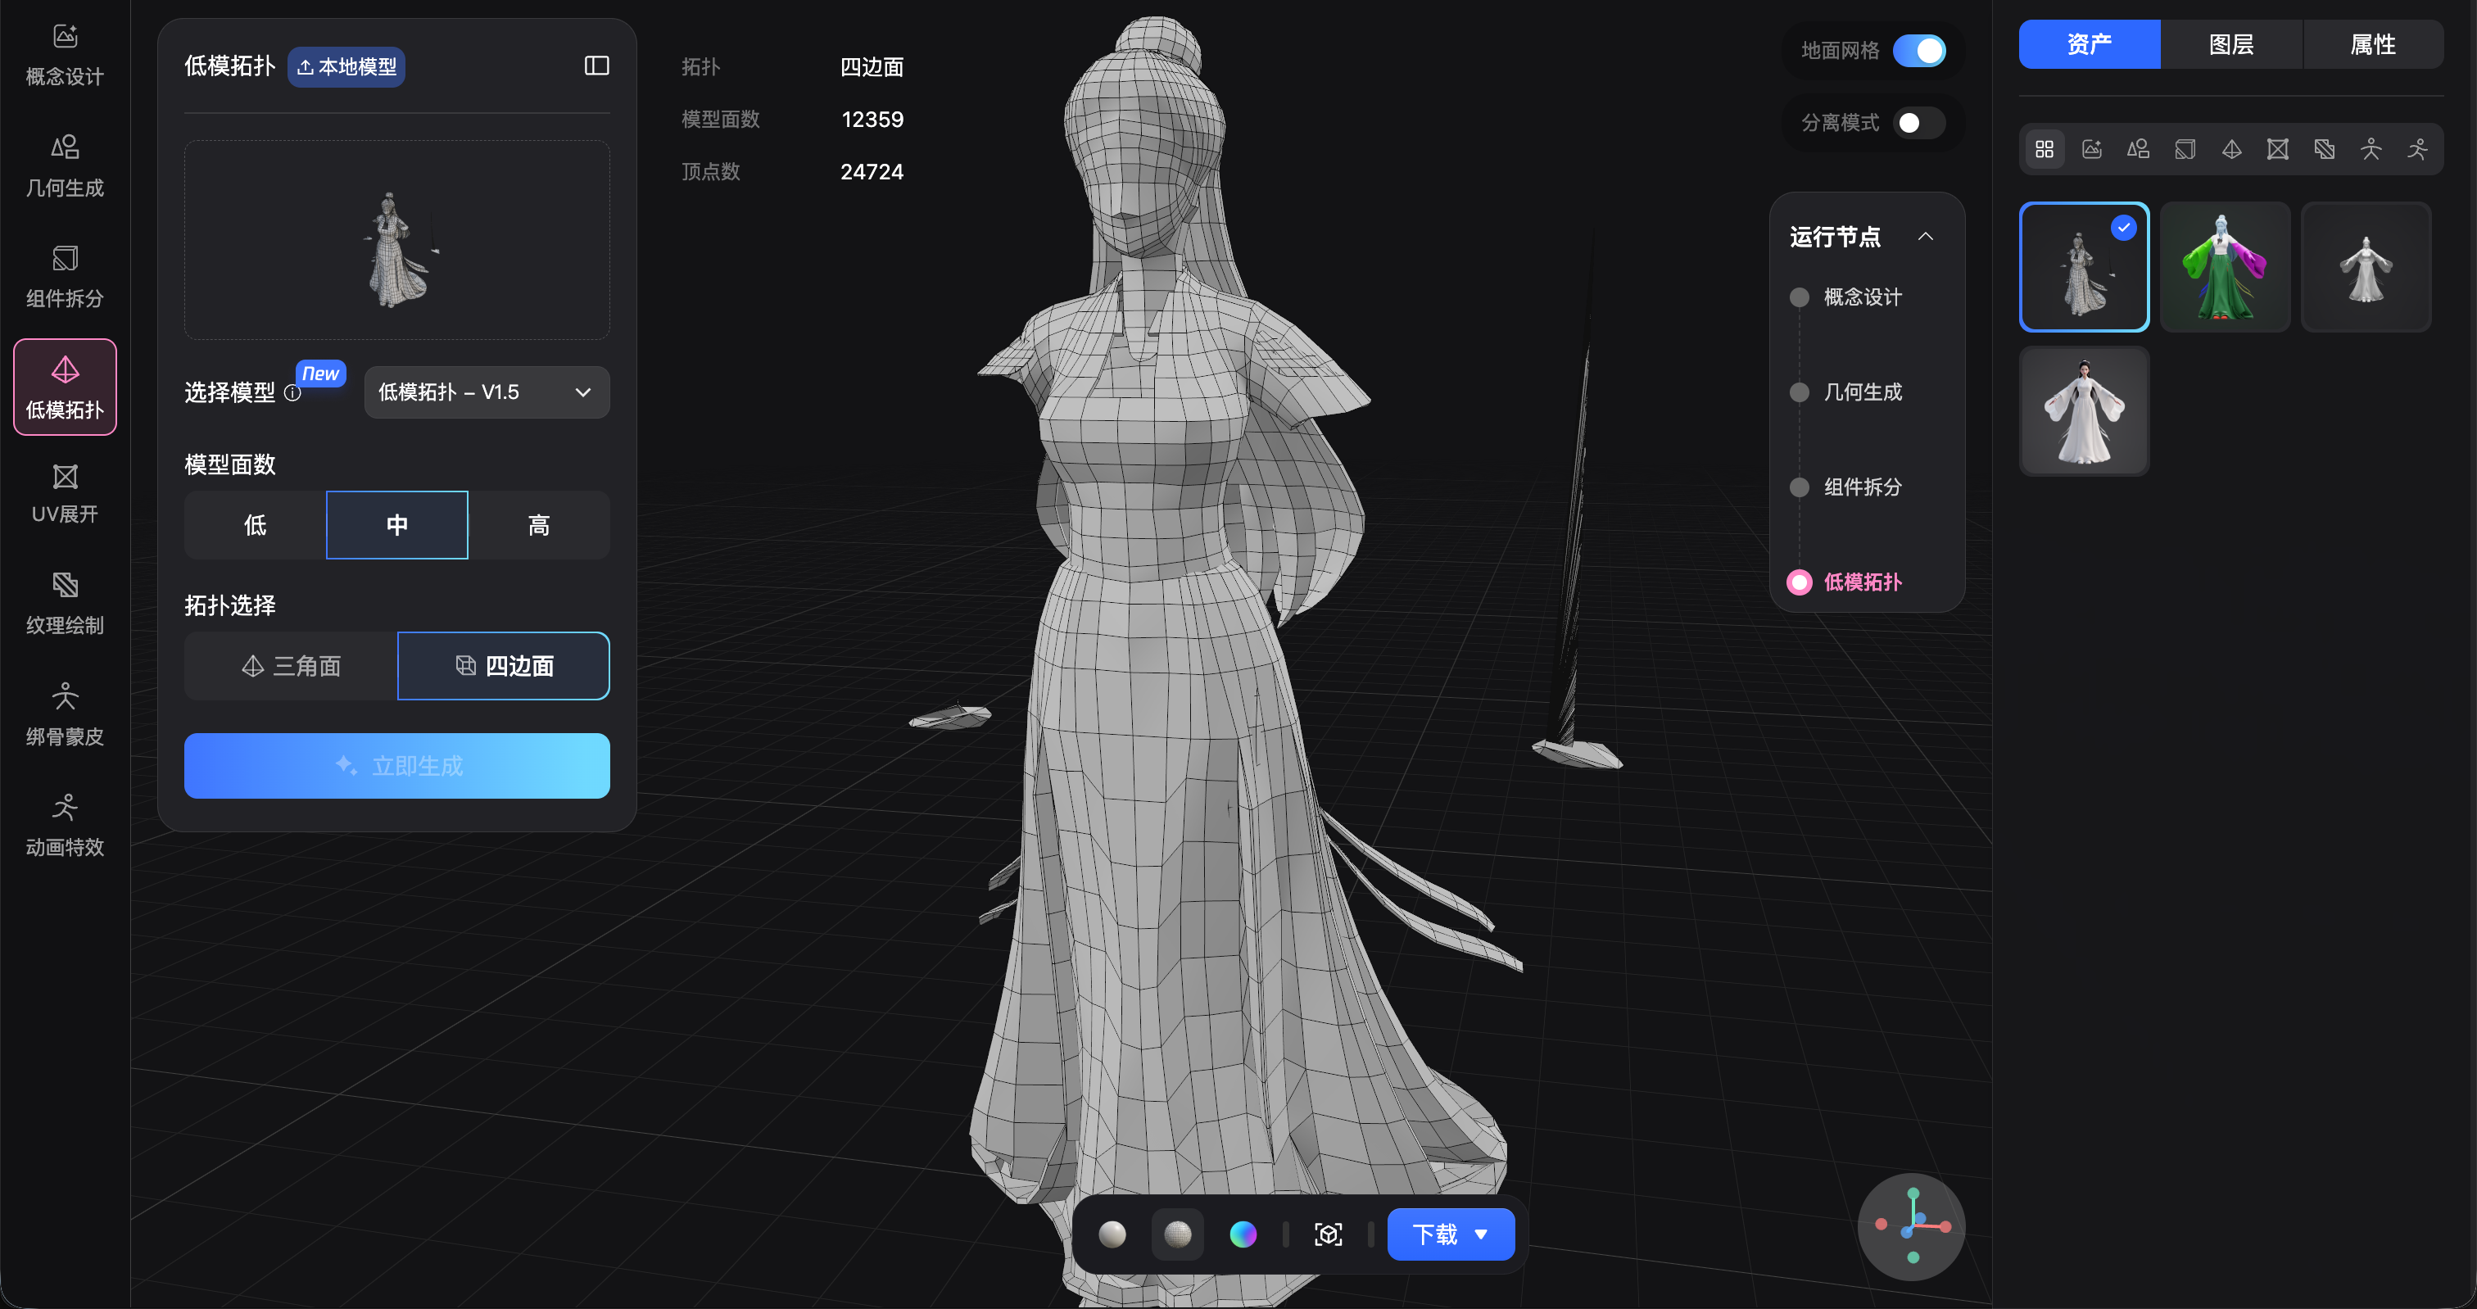Toggle the 地面网格 switch off
The image size is (2477, 1309).
[x=1918, y=50]
